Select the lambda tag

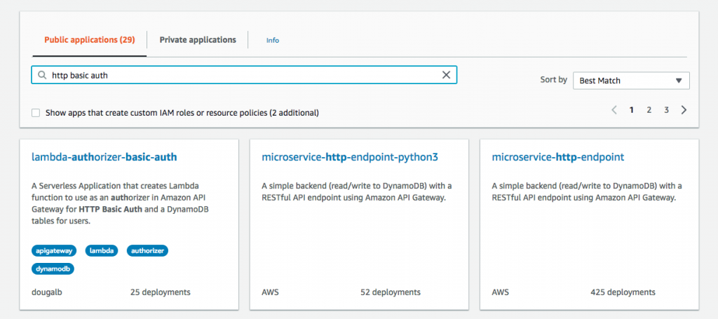coord(102,250)
